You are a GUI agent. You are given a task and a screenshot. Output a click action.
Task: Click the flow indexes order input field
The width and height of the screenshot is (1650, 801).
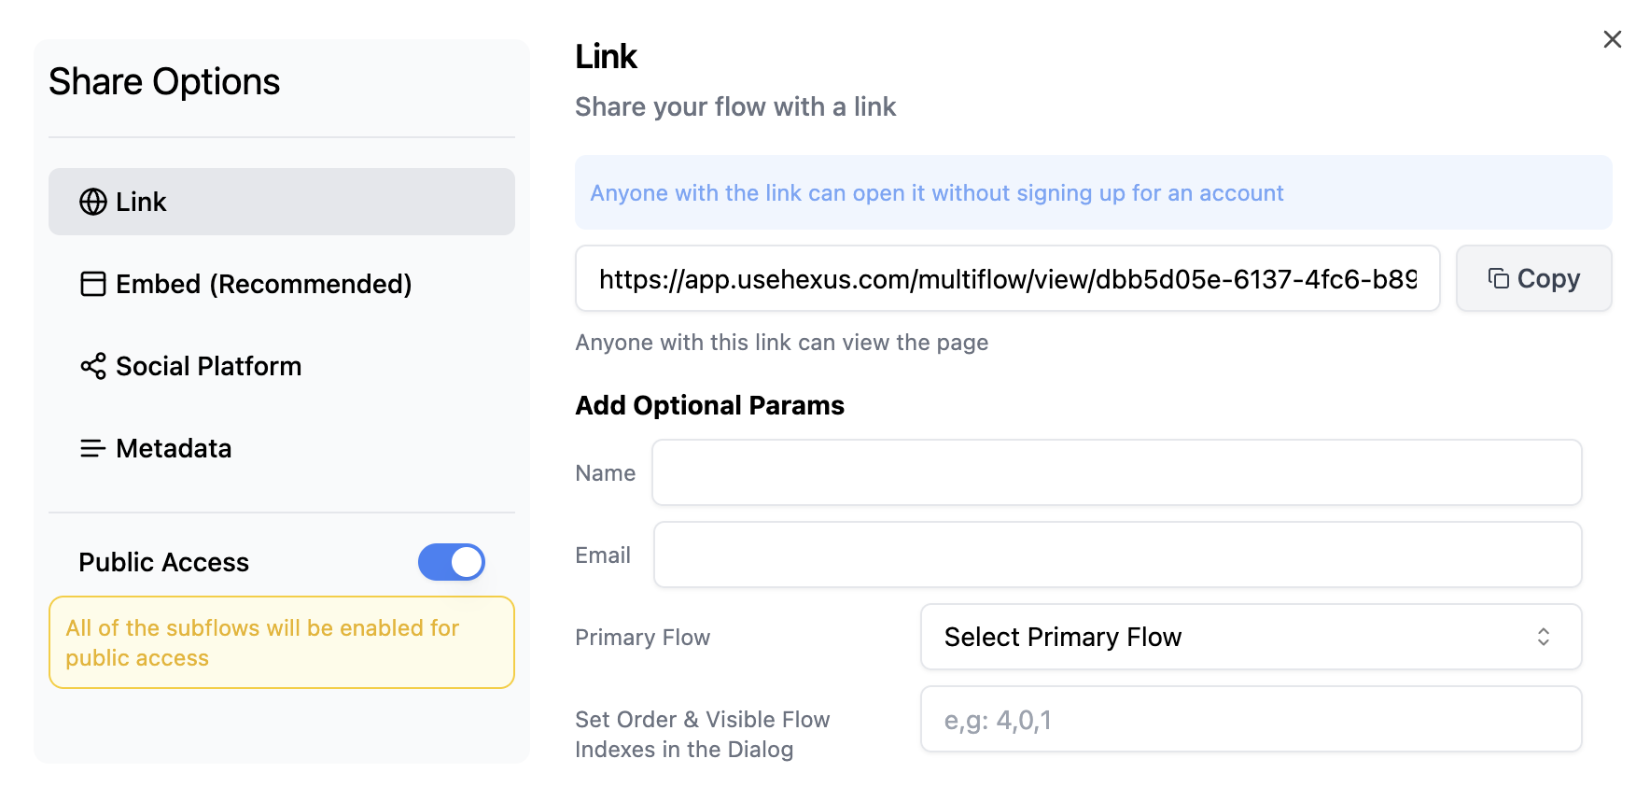coord(1251,719)
